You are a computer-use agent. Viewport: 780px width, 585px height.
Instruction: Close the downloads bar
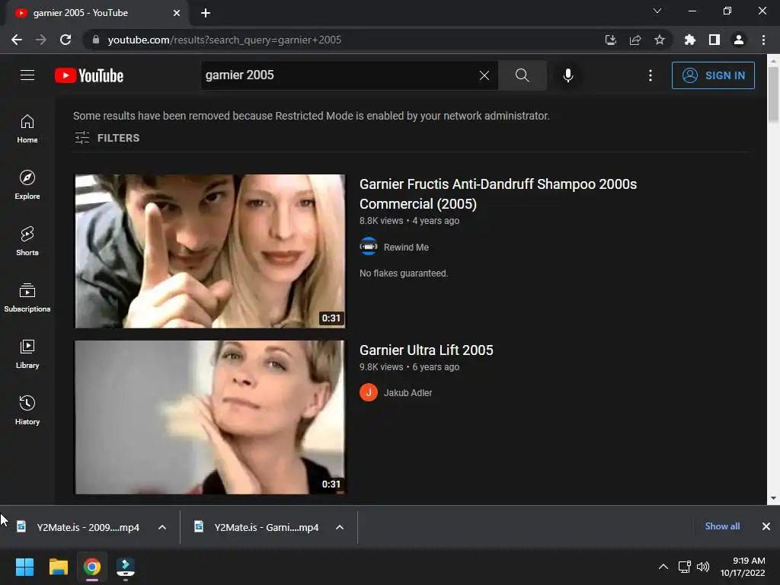(766, 526)
